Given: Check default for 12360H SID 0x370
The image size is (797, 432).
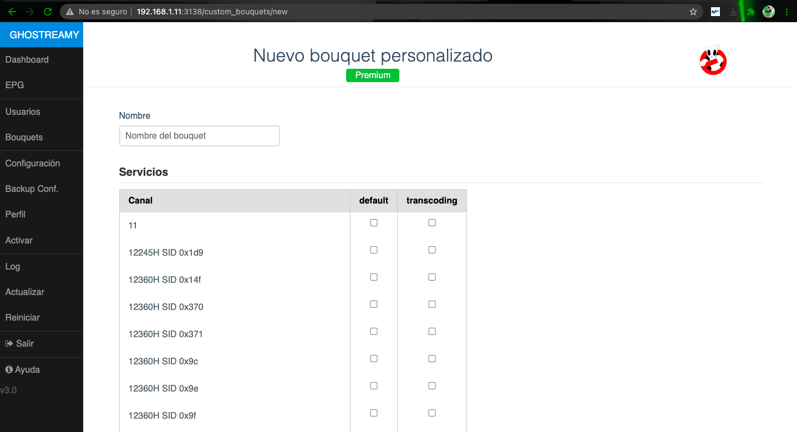Looking at the screenshot, I should 374,304.
